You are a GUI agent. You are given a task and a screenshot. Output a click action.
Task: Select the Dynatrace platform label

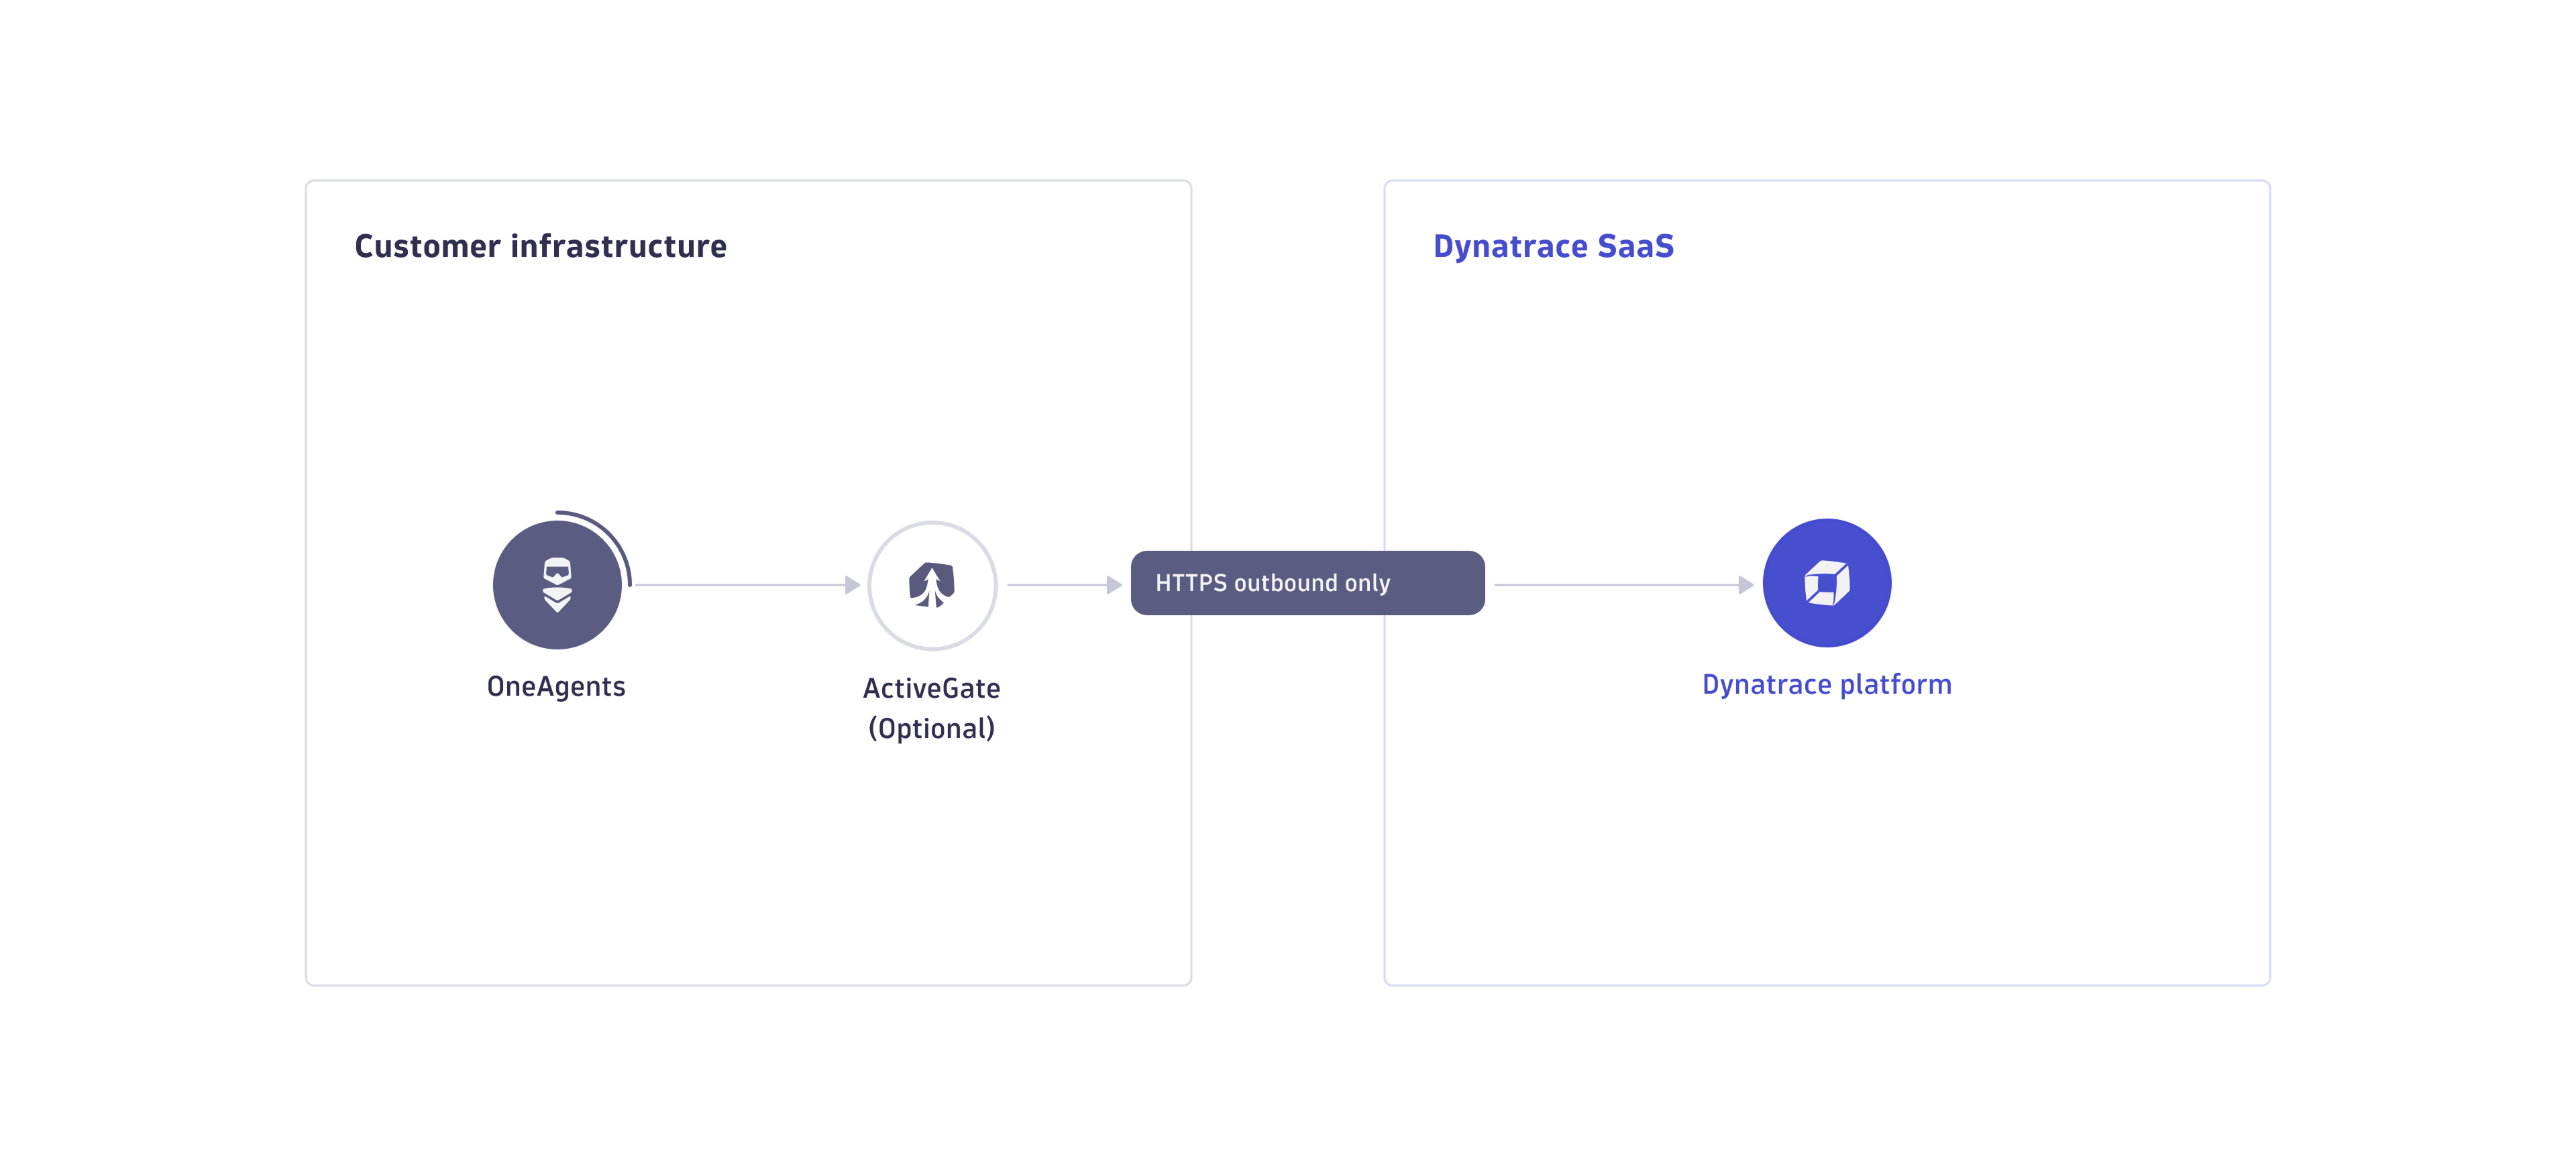coord(1826,685)
